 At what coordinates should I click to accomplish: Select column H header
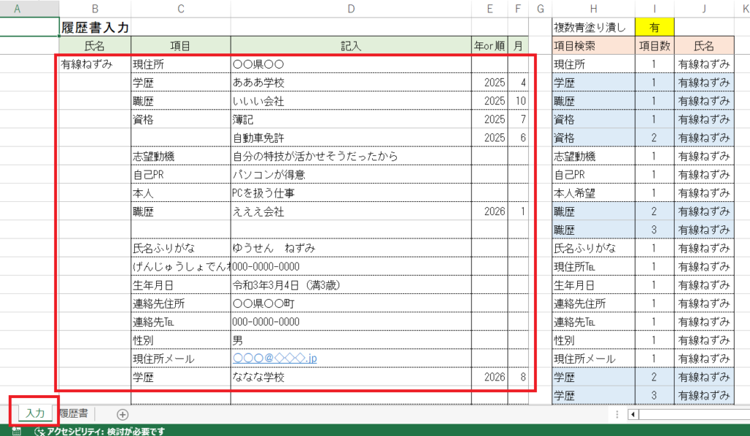click(x=593, y=9)
